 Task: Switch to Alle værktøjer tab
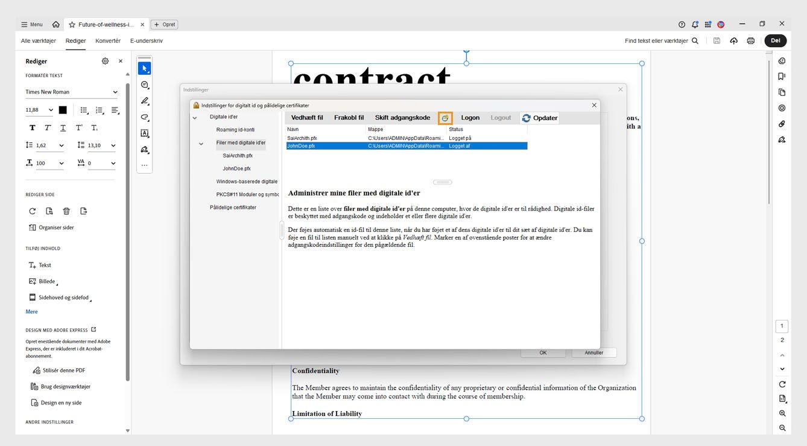pos(39,41)
